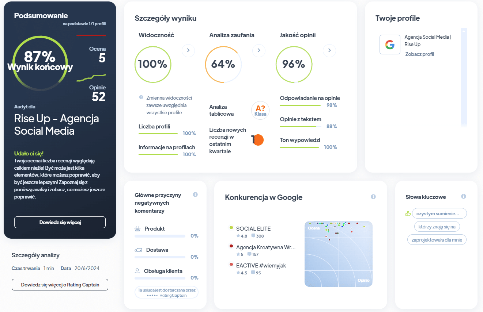
Task: Click the Odpowiadanie na opinie progress bar
Action: pos(300,105)
